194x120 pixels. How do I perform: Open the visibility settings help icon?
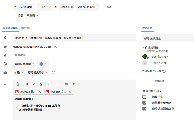pos(54,73)
